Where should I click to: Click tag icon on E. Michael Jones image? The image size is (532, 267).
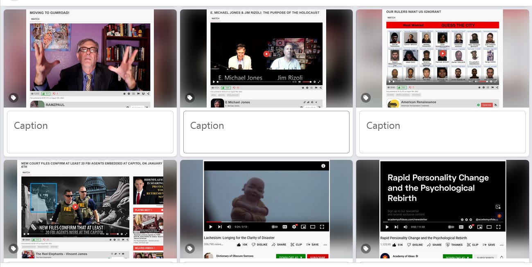click(x=190, y=98)
